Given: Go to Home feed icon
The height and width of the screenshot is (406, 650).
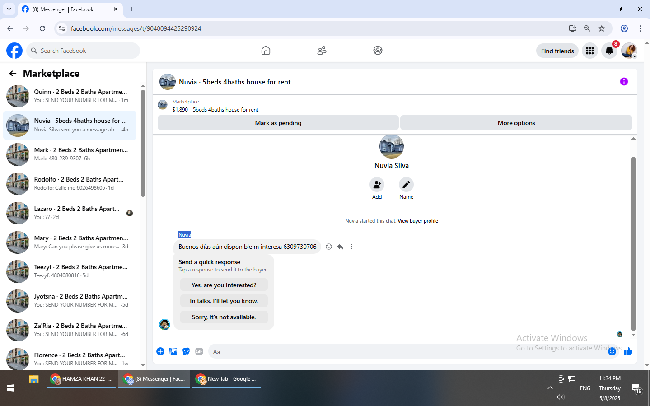Looking at the screenshot, I should tap(266, 51).
